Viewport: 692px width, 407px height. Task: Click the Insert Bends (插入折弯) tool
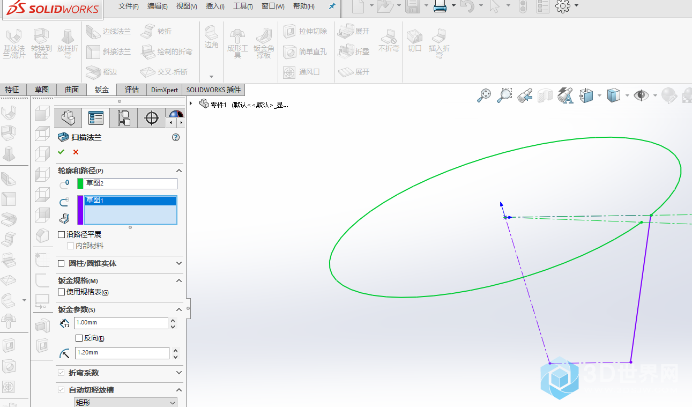[x=439, y=43]
